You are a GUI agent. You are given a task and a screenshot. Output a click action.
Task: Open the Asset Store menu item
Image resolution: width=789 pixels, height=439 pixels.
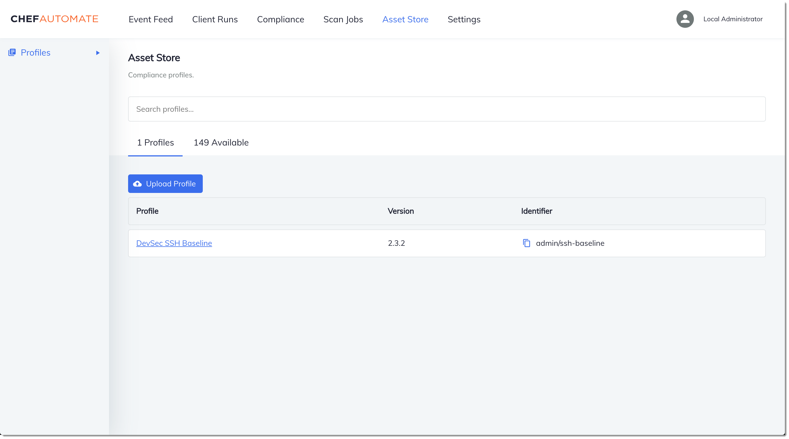405,19
